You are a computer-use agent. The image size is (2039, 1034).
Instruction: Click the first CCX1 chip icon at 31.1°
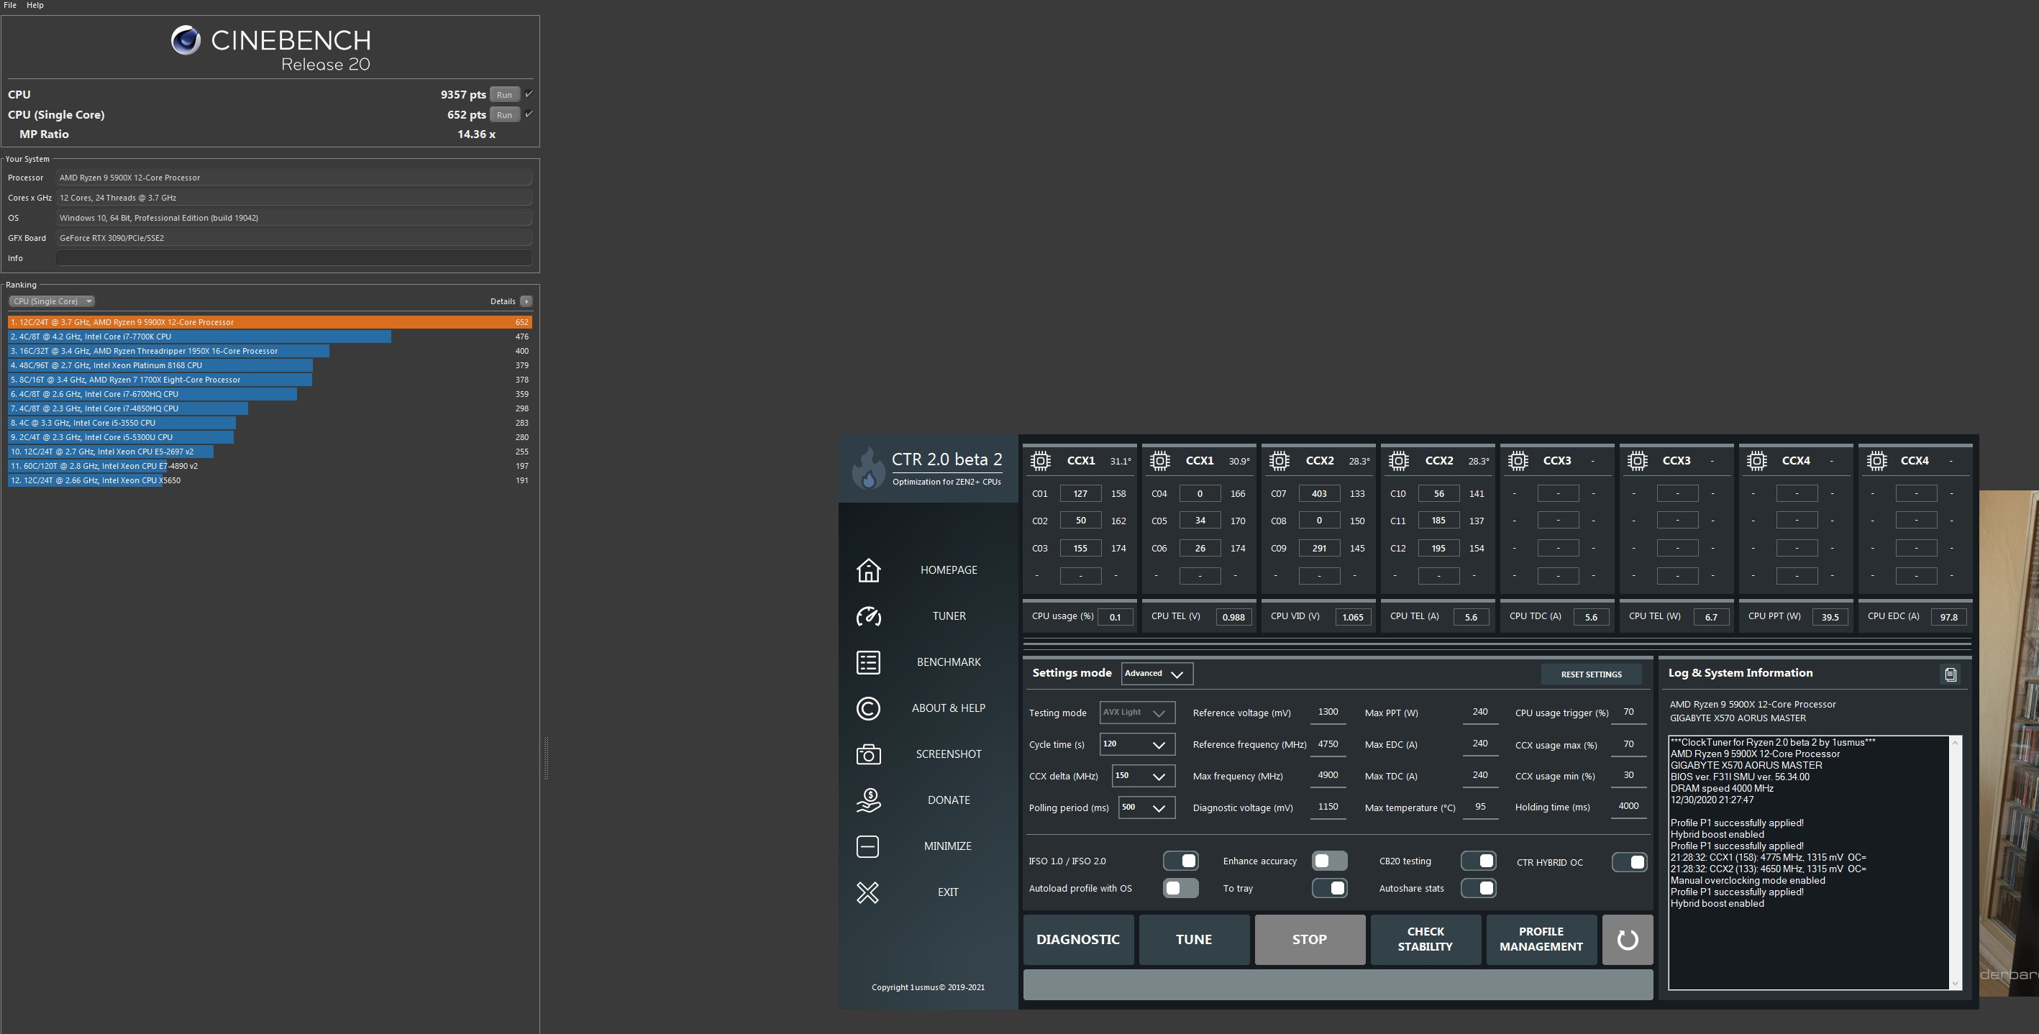(x=1040, y=460)
